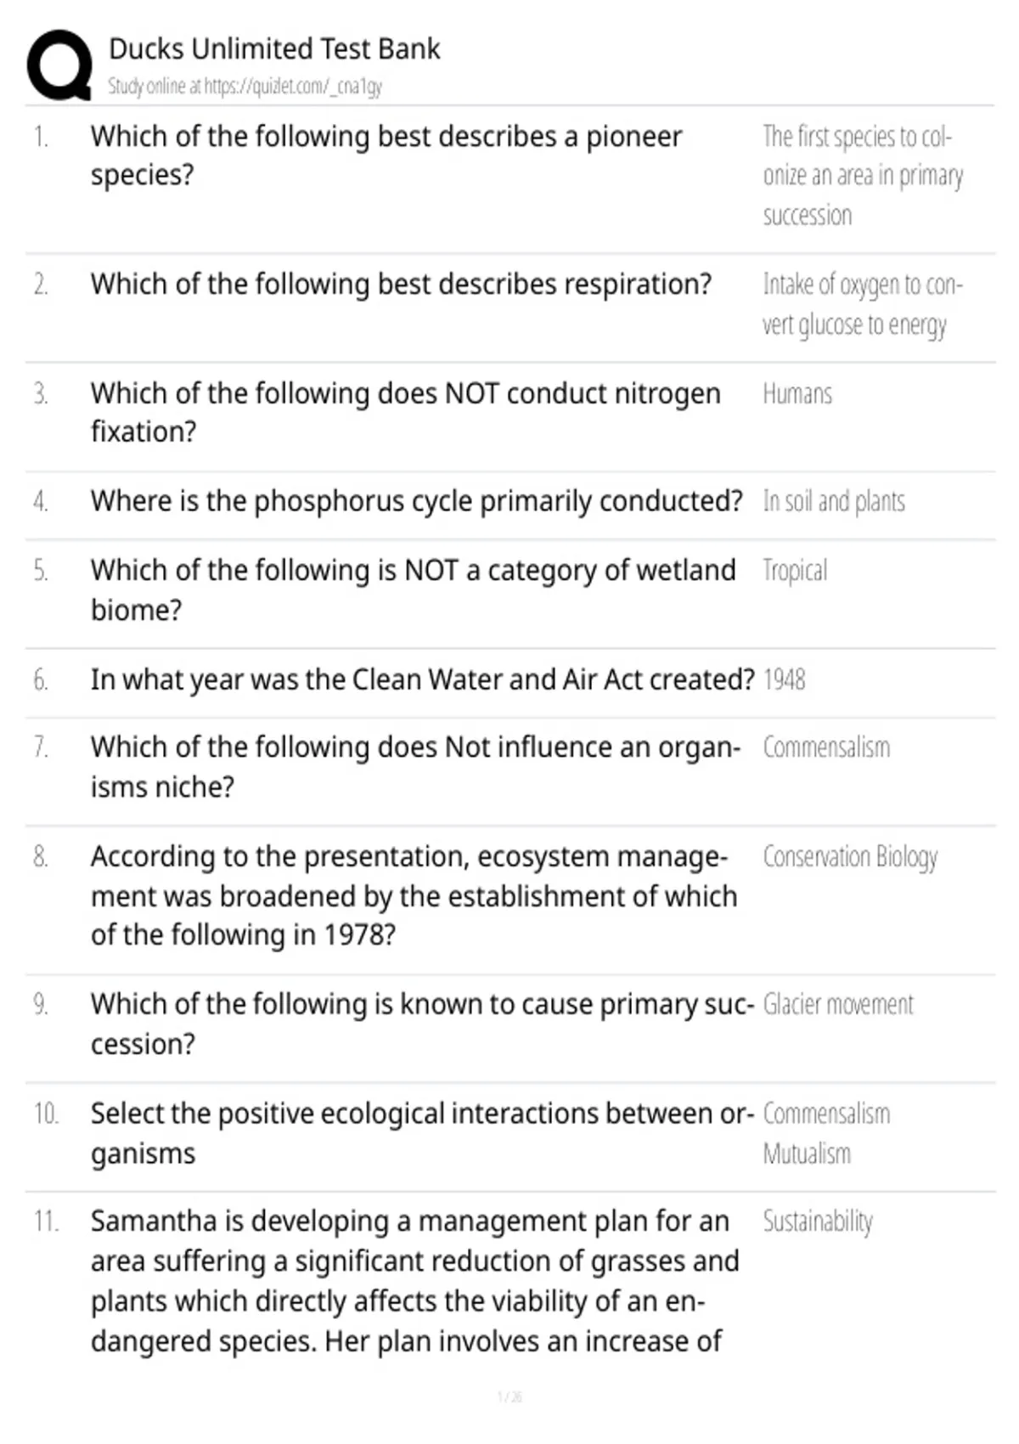Select the nitrogen fixation question
The image size is (1019, 1444).
coord(406,413)
